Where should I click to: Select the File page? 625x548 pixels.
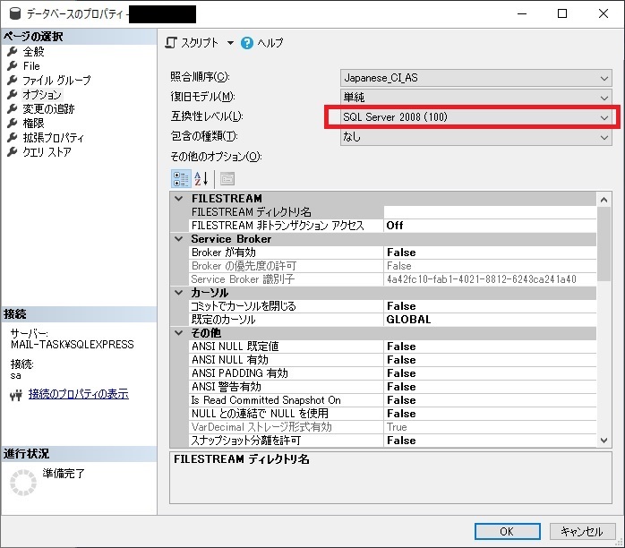[31, 66]
